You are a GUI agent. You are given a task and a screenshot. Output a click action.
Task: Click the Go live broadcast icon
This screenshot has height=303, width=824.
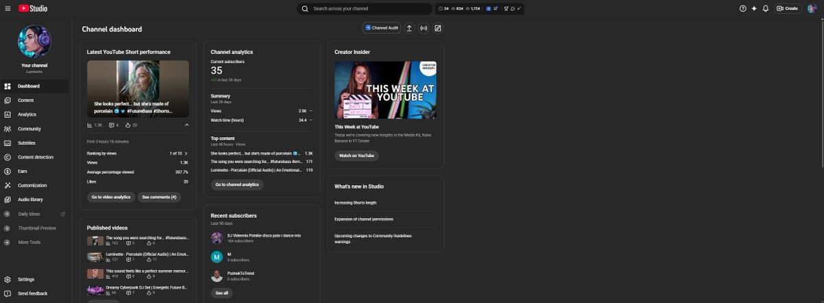424,28
